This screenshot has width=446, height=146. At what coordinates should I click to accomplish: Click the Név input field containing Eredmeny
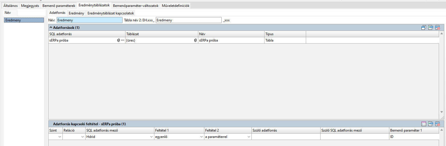pos(90,20)
